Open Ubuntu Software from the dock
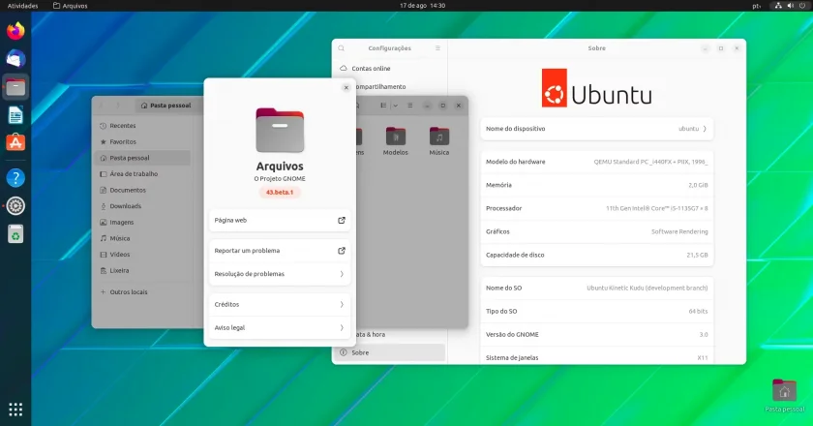Screen dimensions: 813x426 15,142
